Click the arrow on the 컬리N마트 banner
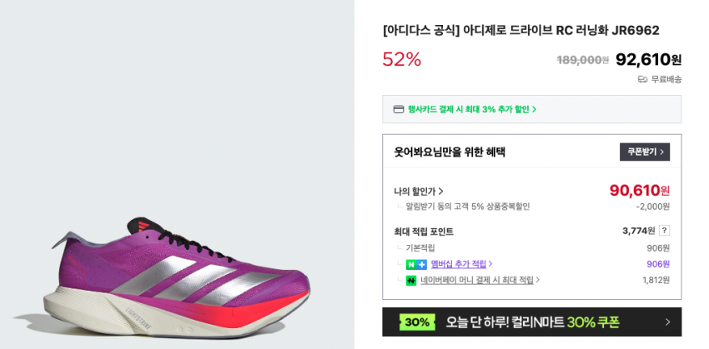709x349 pixels. coord(667,322)
